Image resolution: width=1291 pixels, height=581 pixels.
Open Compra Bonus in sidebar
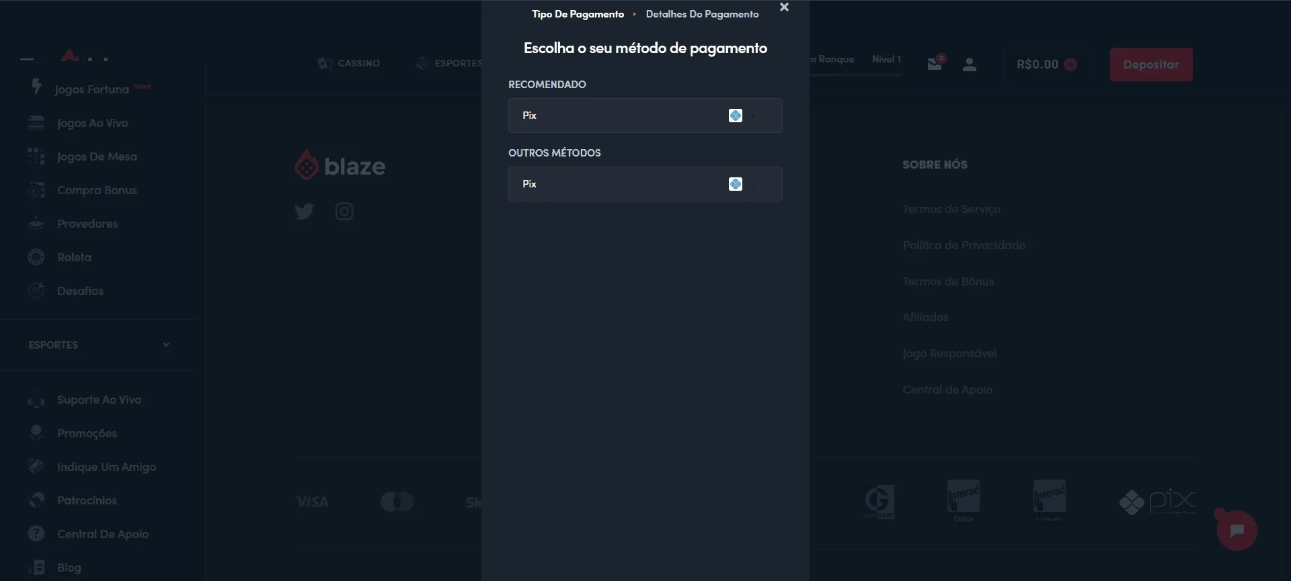tap(97, 190)
